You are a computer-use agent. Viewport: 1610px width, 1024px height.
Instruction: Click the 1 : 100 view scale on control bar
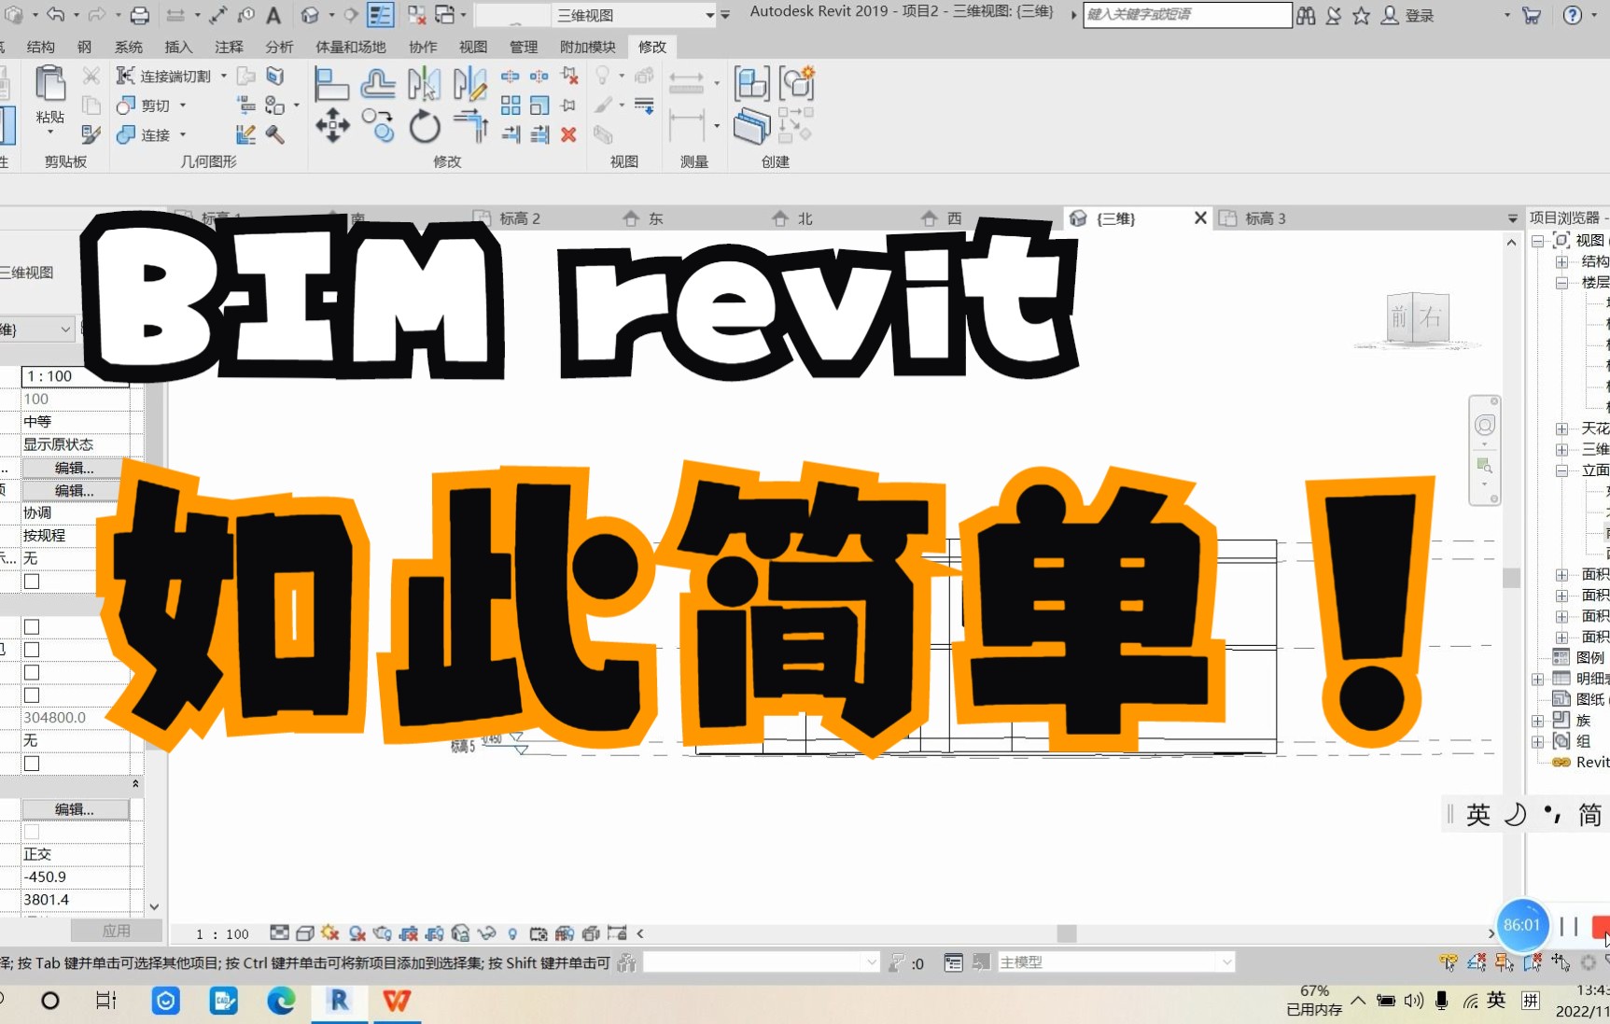tap(222, 933)
